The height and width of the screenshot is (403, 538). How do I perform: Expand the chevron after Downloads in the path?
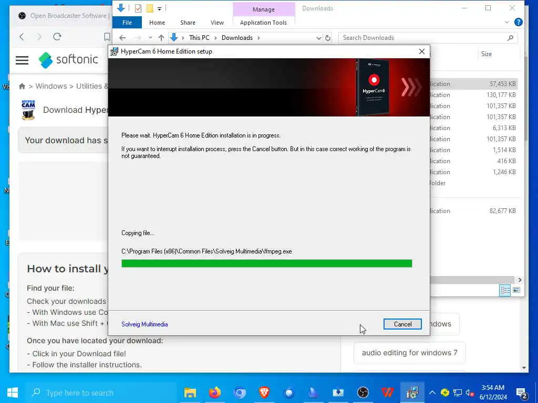258,38
